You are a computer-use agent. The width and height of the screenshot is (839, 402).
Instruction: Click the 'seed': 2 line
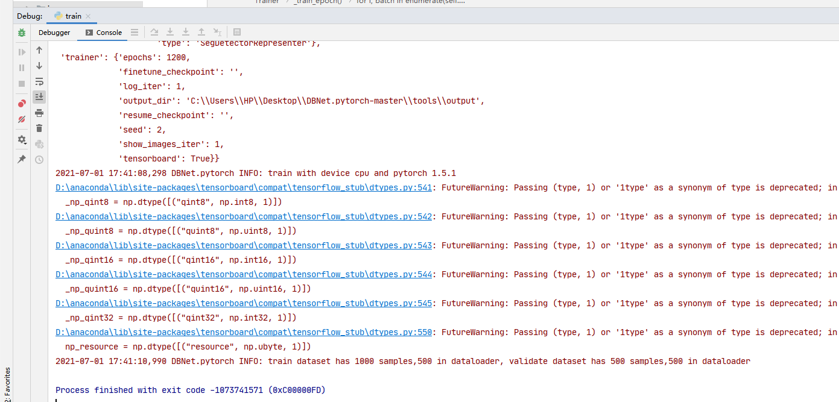pos(142,130)
